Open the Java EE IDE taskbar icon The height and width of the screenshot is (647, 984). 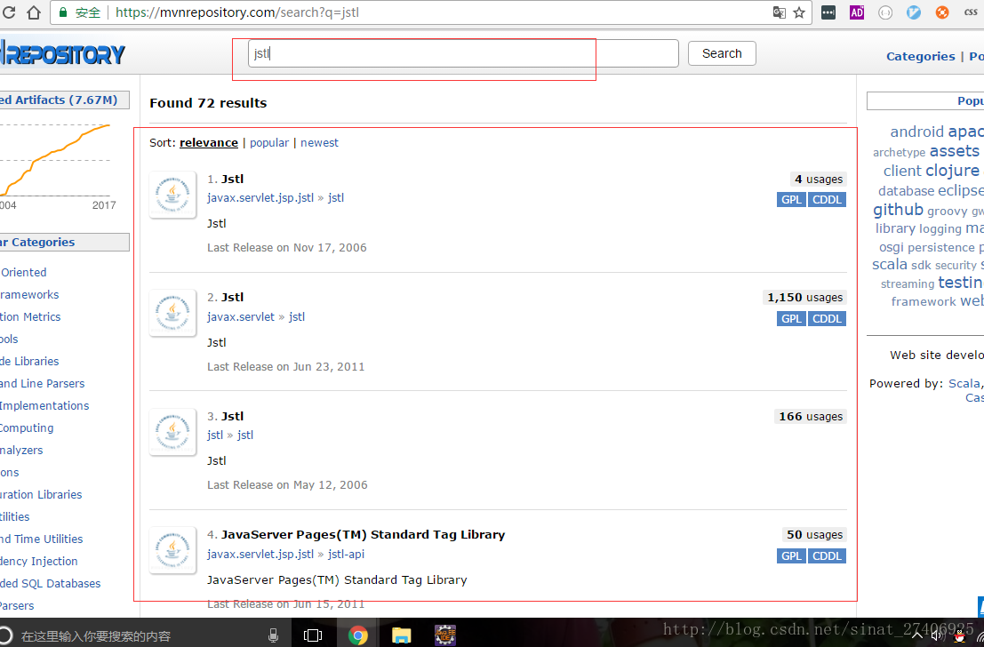(445, 635)
